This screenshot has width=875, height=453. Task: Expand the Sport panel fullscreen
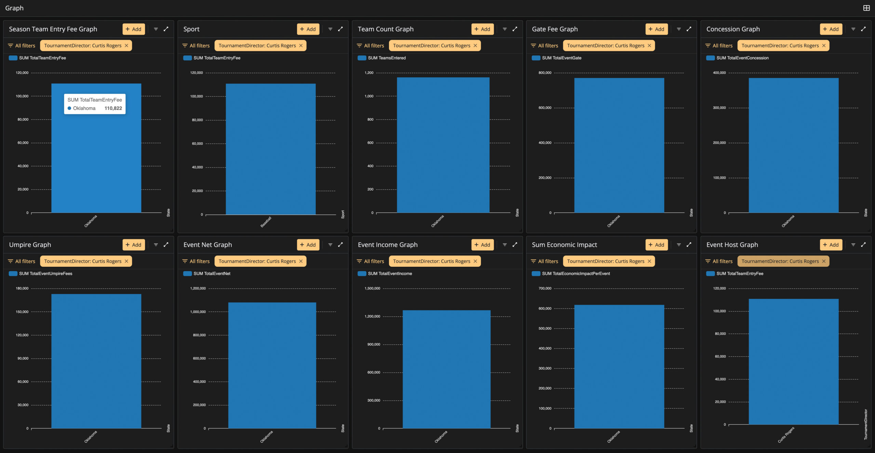[340, 29]
